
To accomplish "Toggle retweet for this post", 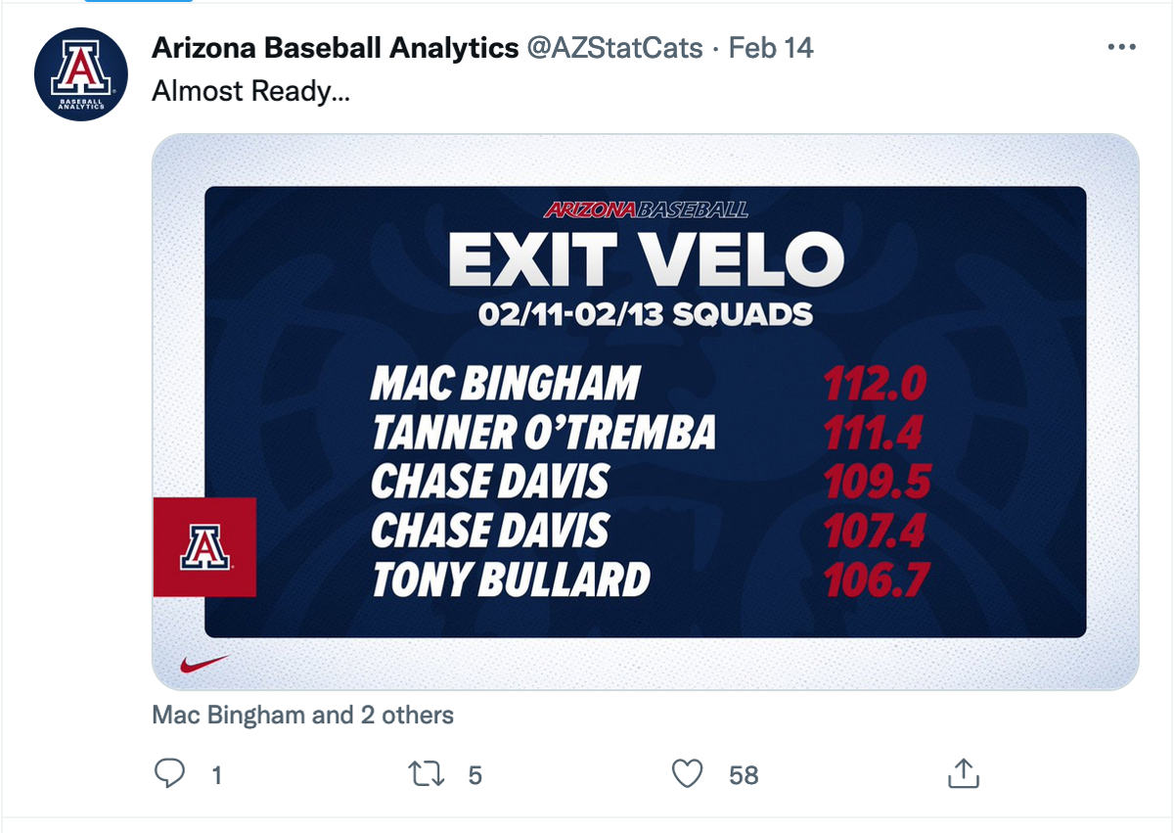I will coord(426,774).
